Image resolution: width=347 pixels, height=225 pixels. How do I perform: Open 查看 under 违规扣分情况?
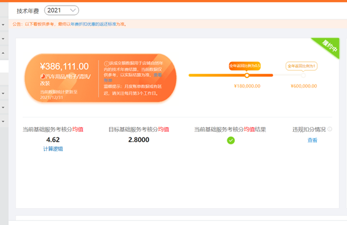313,140
